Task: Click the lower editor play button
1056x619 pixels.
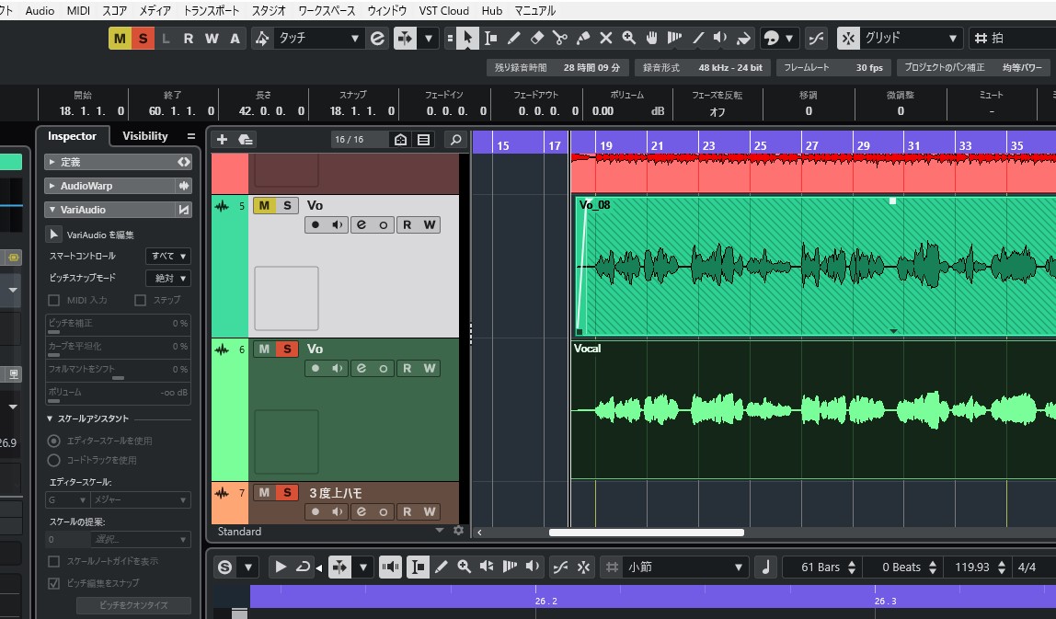Action: pos(280,567)
